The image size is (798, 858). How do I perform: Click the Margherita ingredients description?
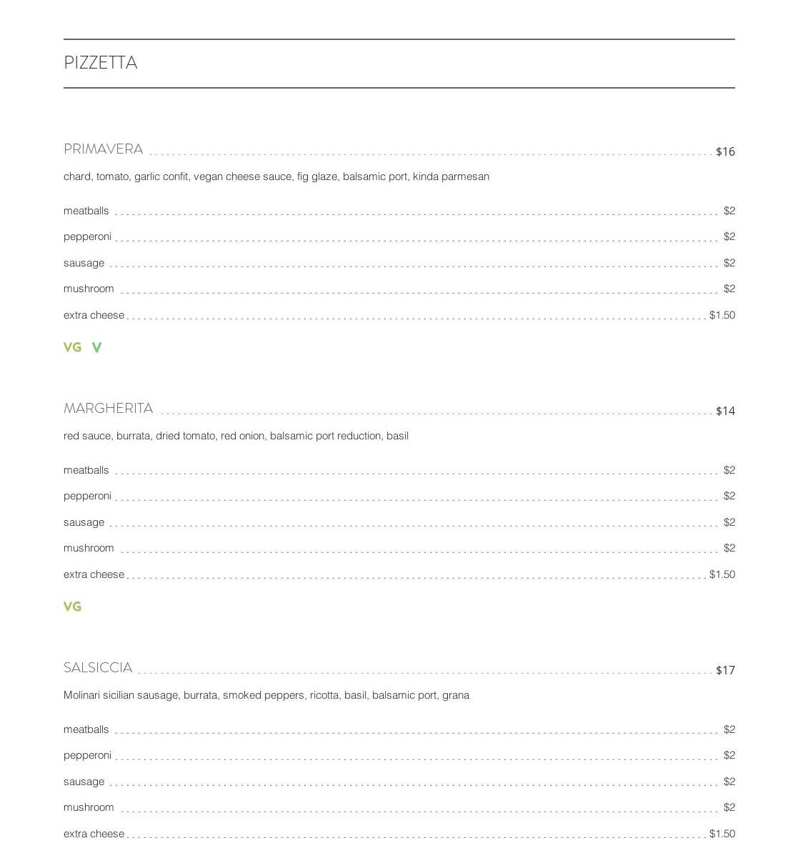click(x=236, y=436)
